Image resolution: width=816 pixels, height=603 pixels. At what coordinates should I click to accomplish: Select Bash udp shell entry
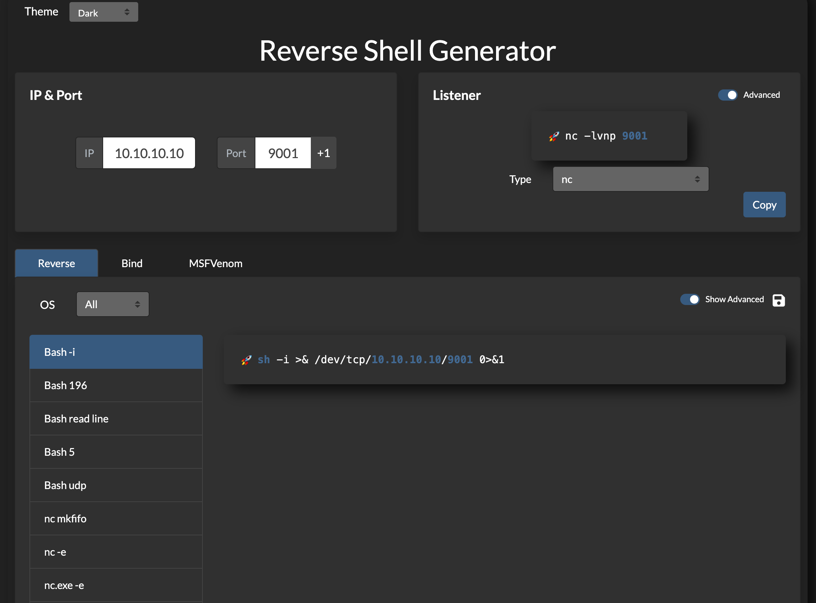tap(116, 485)
